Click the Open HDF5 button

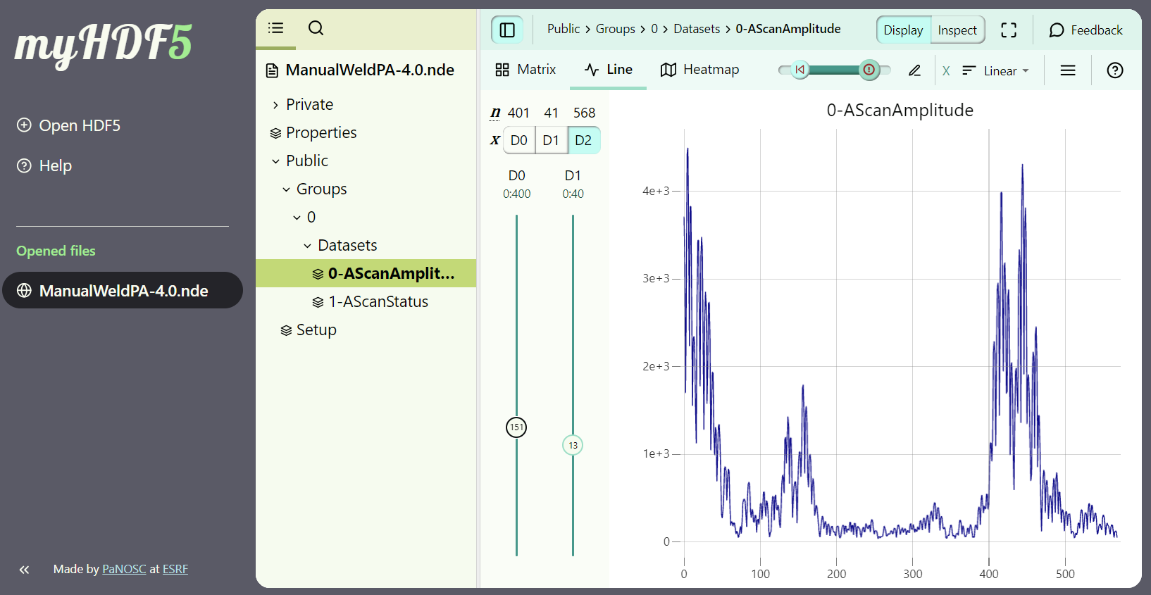coord(69,125)
